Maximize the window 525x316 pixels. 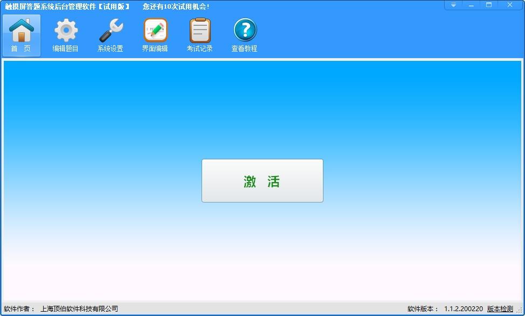tap(489, 5)
